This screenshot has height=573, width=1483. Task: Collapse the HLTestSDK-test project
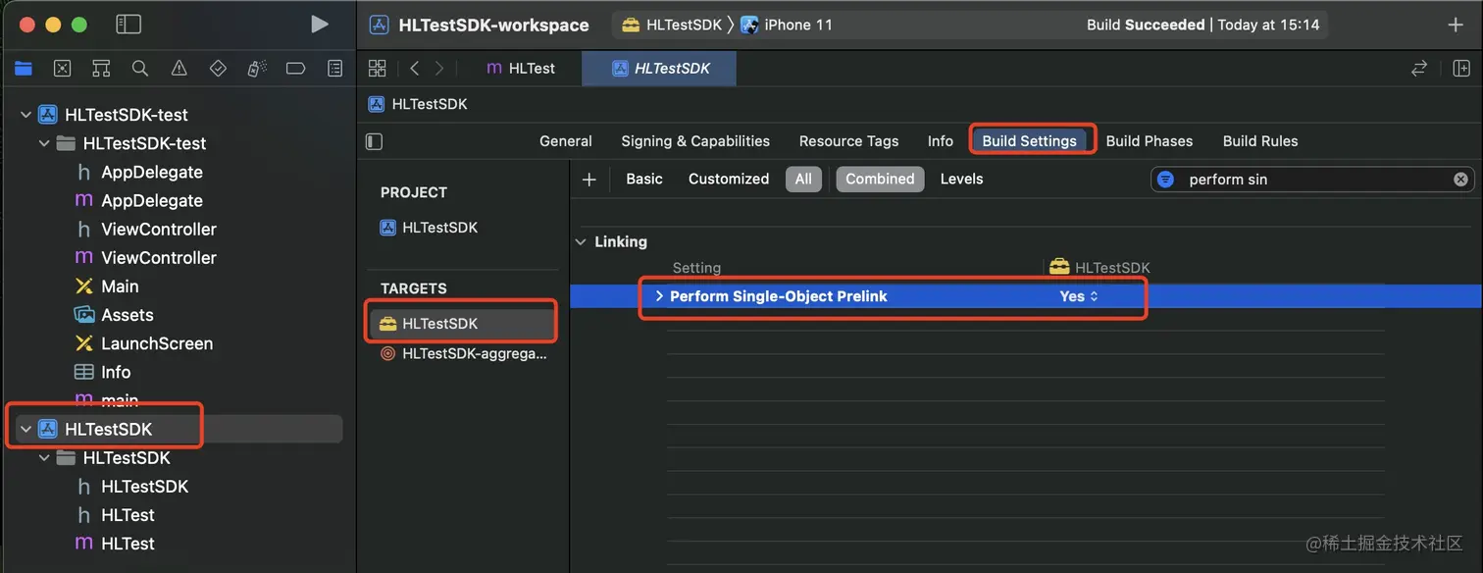click(26, 115)
